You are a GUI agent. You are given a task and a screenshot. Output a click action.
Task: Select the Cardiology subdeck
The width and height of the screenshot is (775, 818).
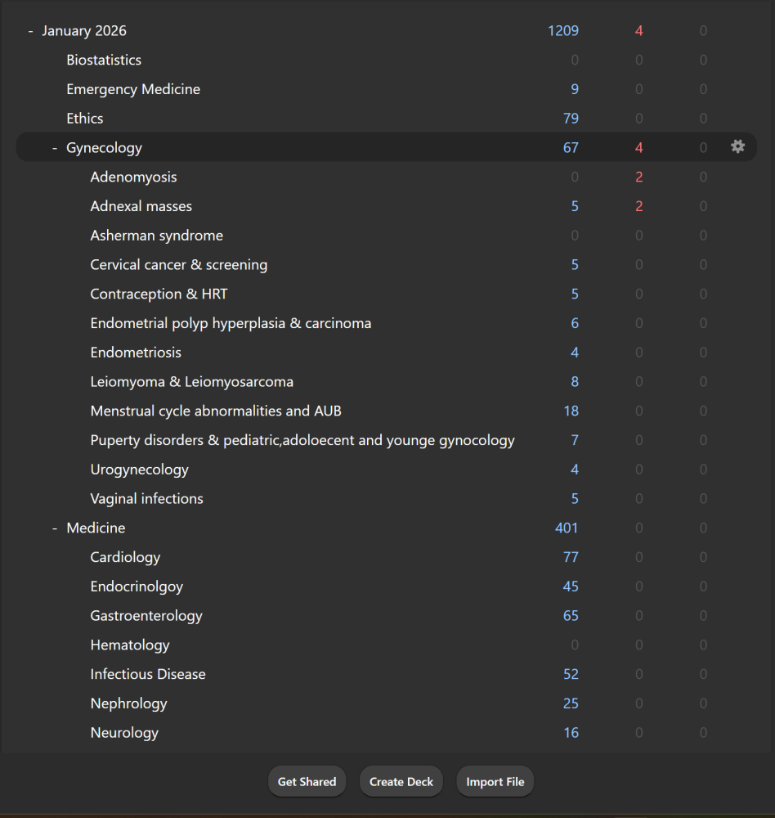pyautogui.click(x=125, y=558)
